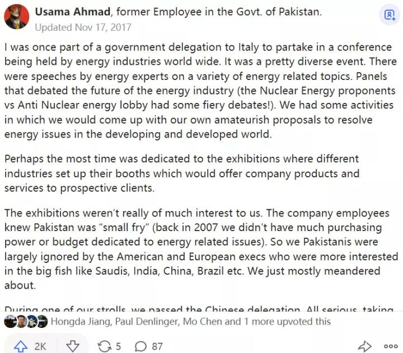Click the comment count 87
The image size is (403, 353).
[157, 346]
